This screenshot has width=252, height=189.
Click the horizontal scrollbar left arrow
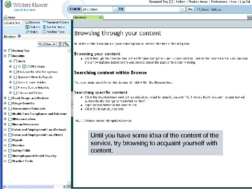tap(5, 187)
